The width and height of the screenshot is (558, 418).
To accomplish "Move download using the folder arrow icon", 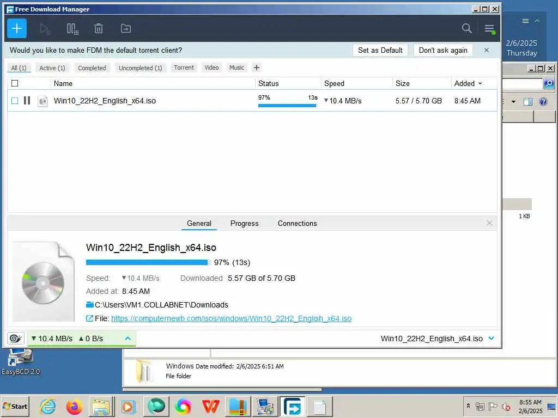I will [x=126, y=28].
